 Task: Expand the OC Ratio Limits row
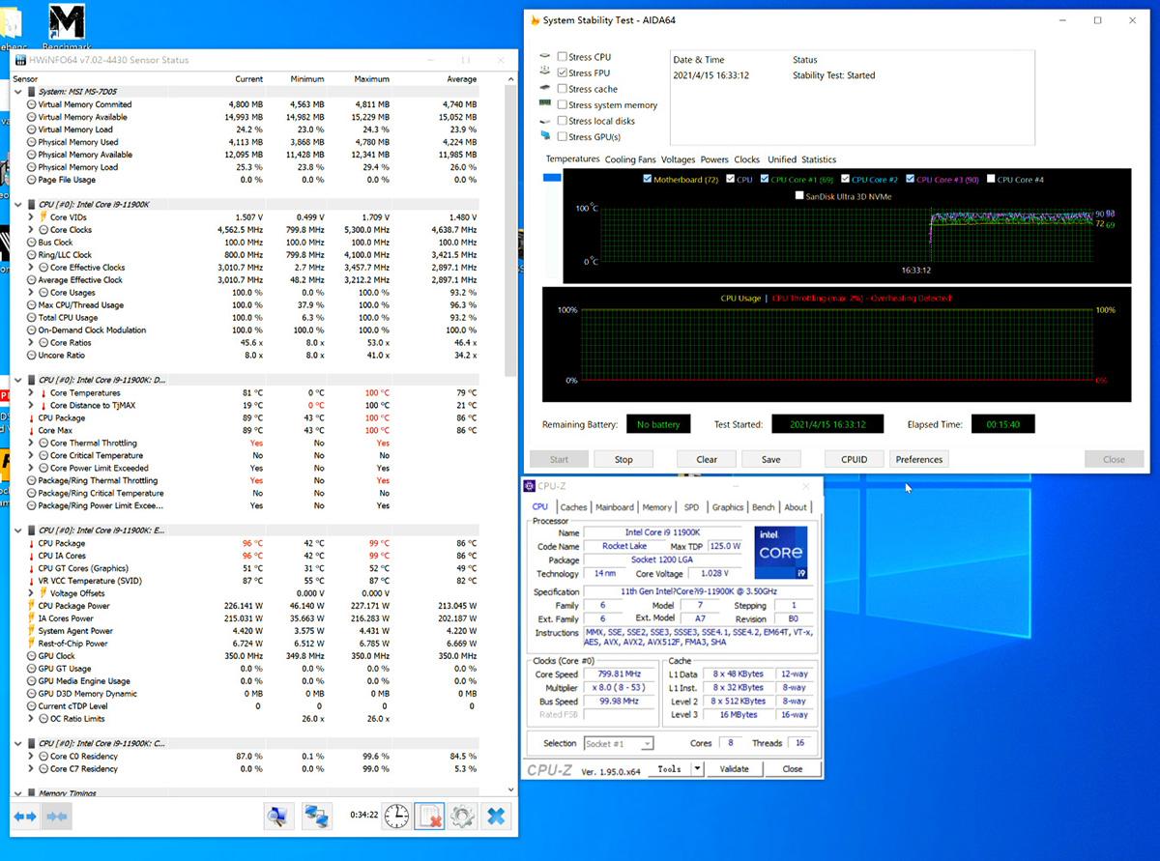pos(32,719)
